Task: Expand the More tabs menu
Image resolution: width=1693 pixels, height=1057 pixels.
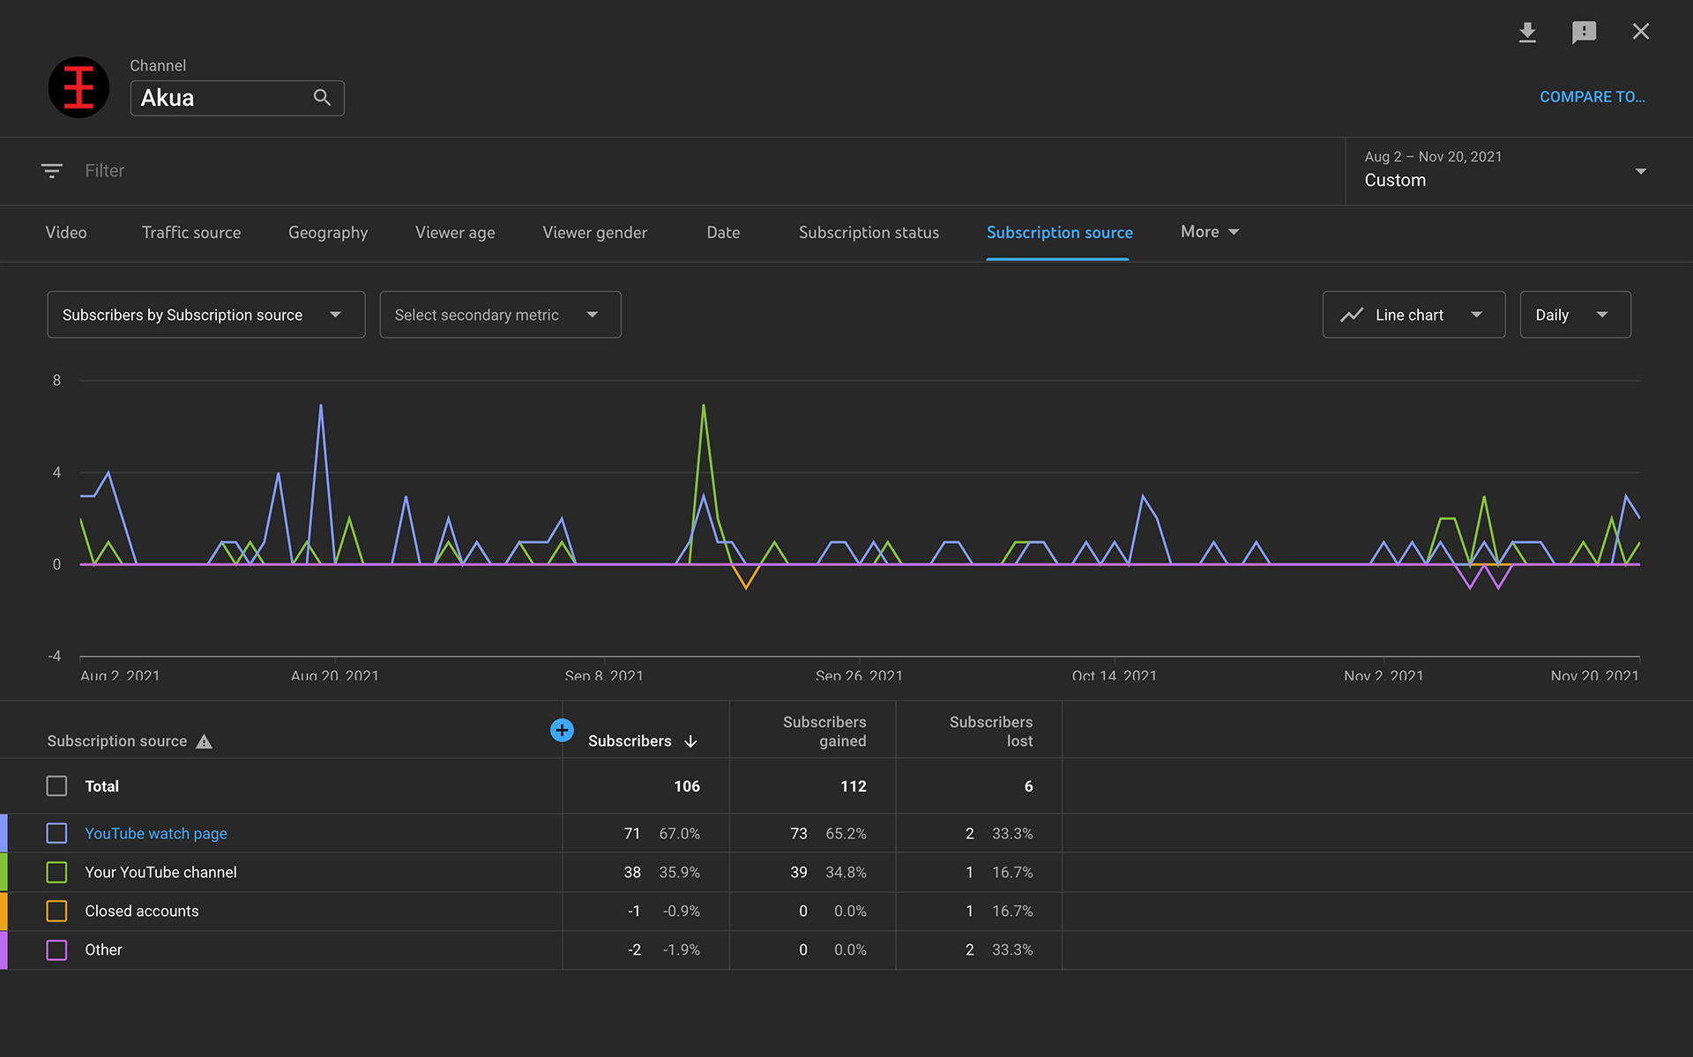Action: coord(1210,232)
